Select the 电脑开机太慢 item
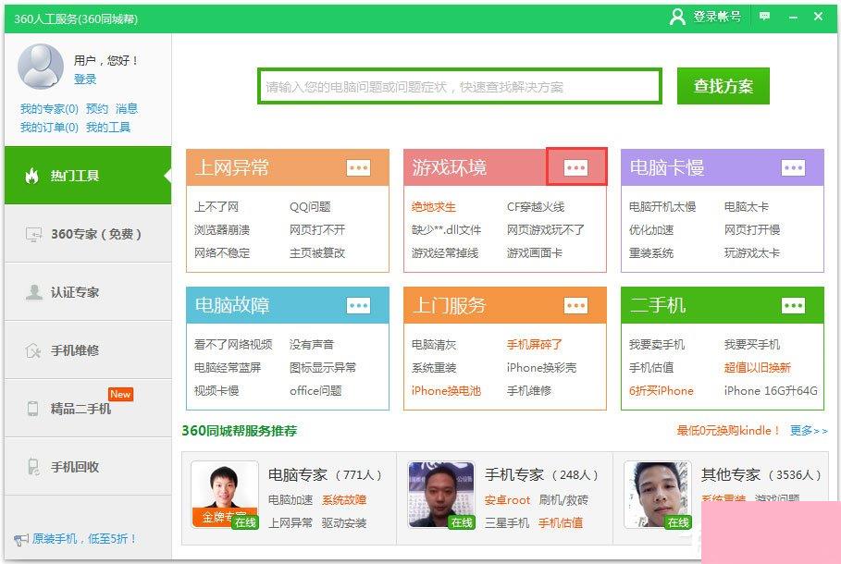The height and width of the screenshot is (564, 841). pyautogui.click(x=662, y=207)
